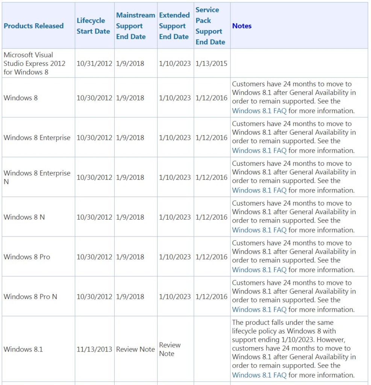Click the 1/13/2015 service pack end date

point(211,64)
